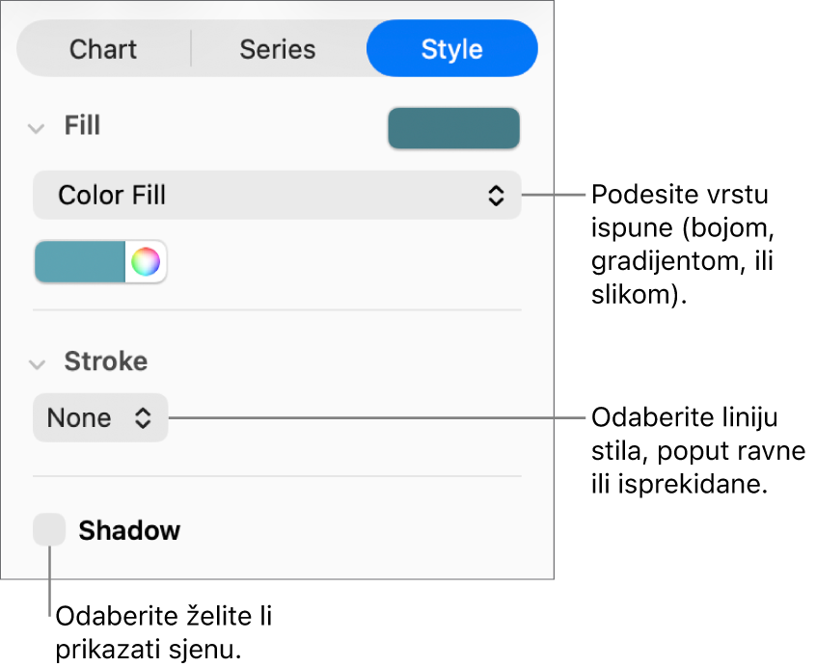Switch to the Series tab
Image resolution: width=816 pixels, height=667 pixels.
point(278,48)
